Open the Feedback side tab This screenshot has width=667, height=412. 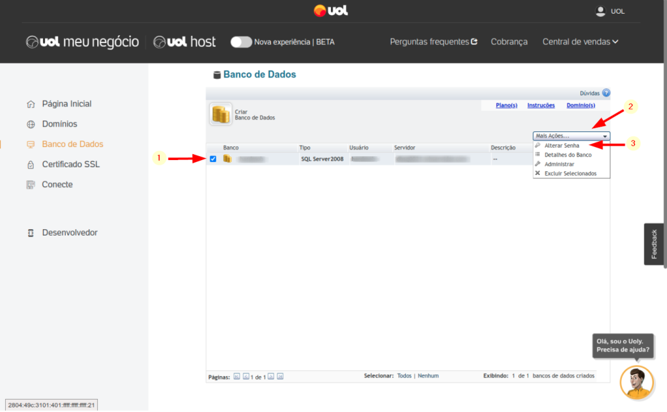coord(655,244)
